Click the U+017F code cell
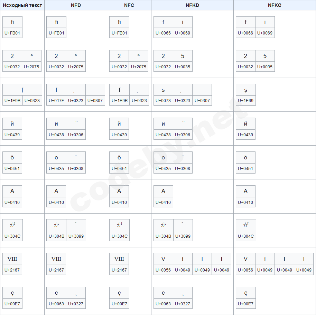The image size is (316, 315). (x=56, y=101)
